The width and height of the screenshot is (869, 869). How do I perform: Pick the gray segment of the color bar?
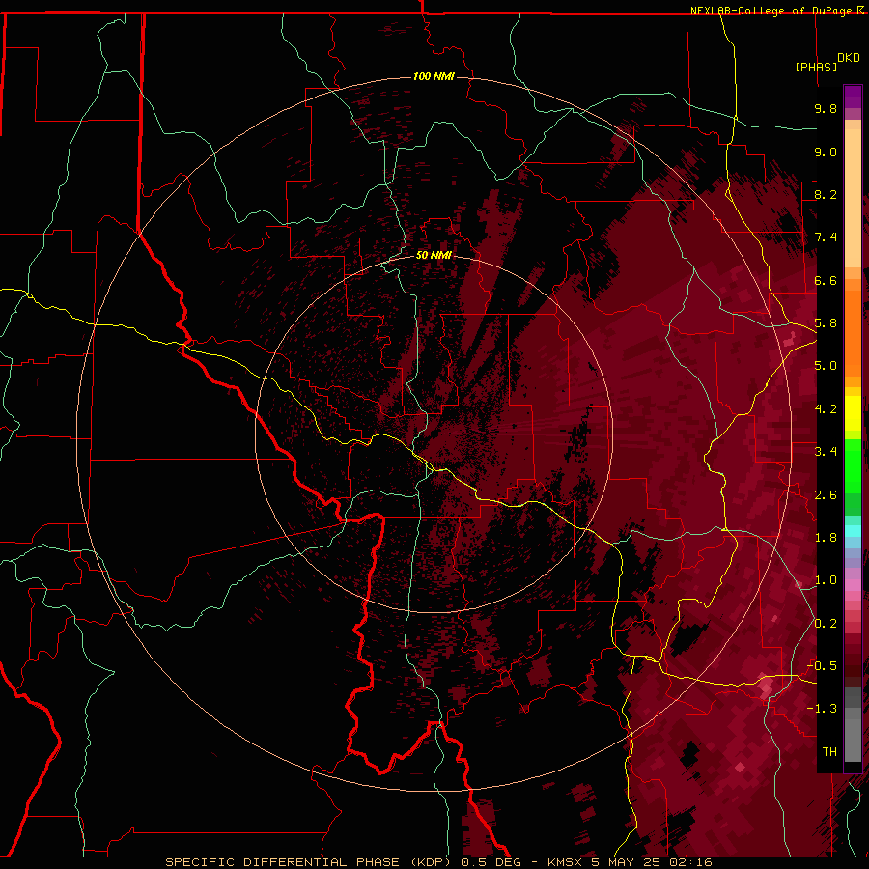(853, 723)
